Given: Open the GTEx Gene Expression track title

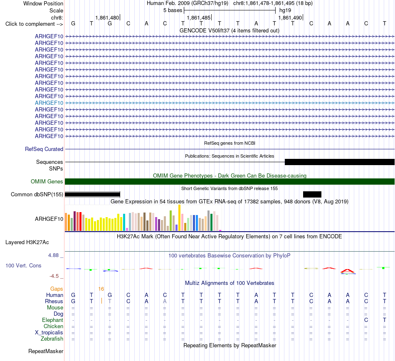Looking at the screenshot, I should (x=230, y=202).
